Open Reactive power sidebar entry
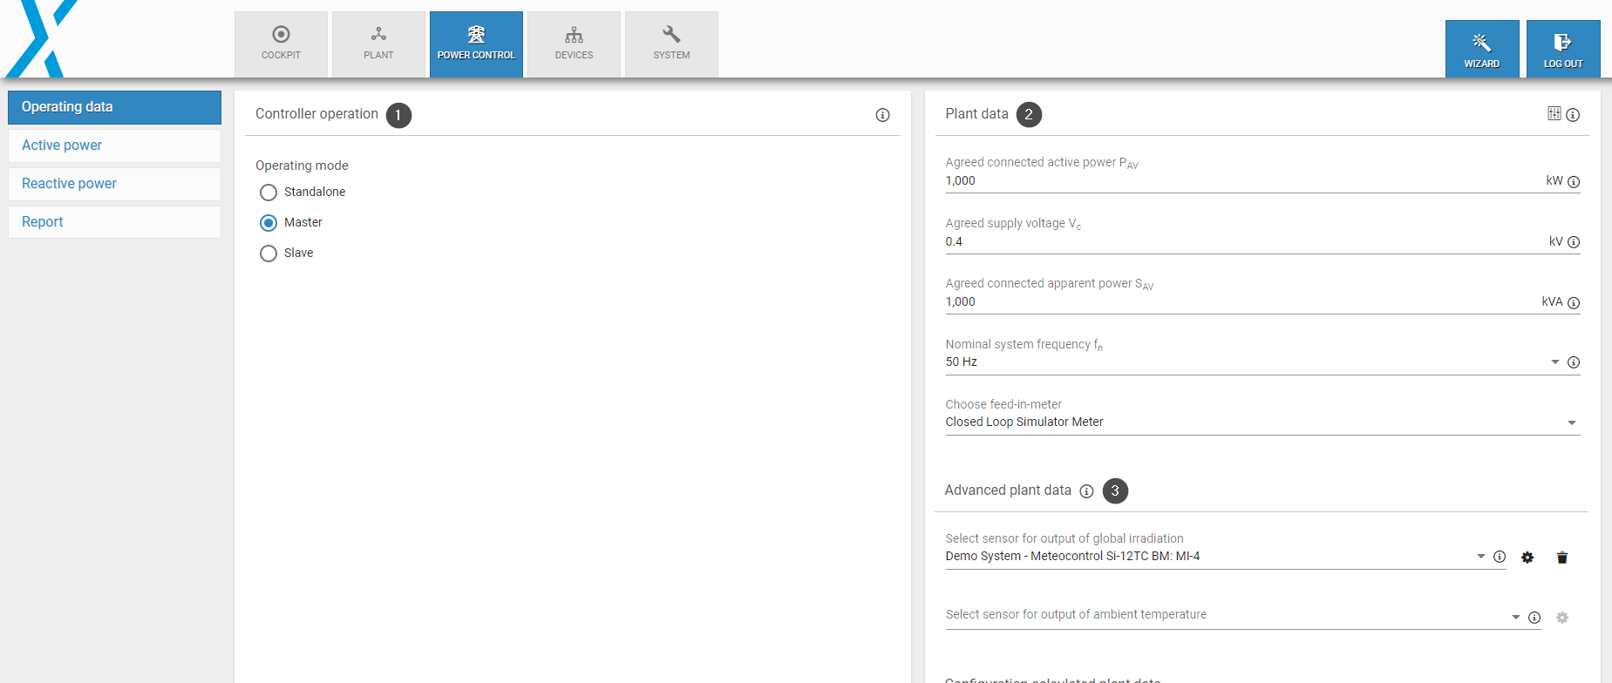The width and height of the screenshot is (1612, 683). [114, 184]
